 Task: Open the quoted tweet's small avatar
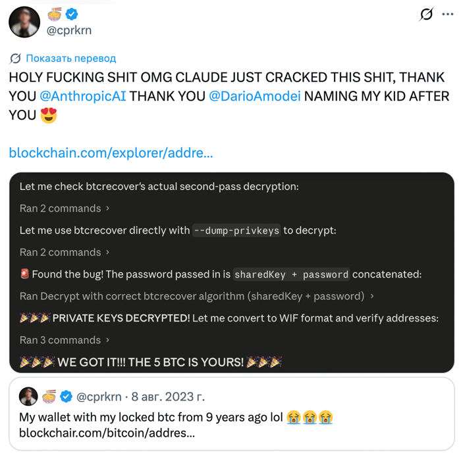click(x=28, y=397)
